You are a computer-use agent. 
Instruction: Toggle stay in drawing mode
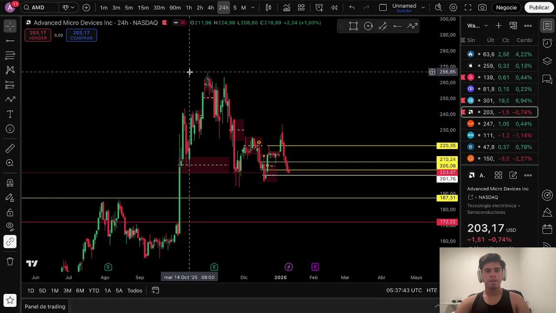click(x=10, y=198)
